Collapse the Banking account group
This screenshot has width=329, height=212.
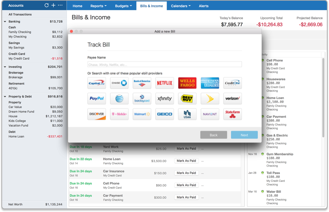[x=5, y=21]
